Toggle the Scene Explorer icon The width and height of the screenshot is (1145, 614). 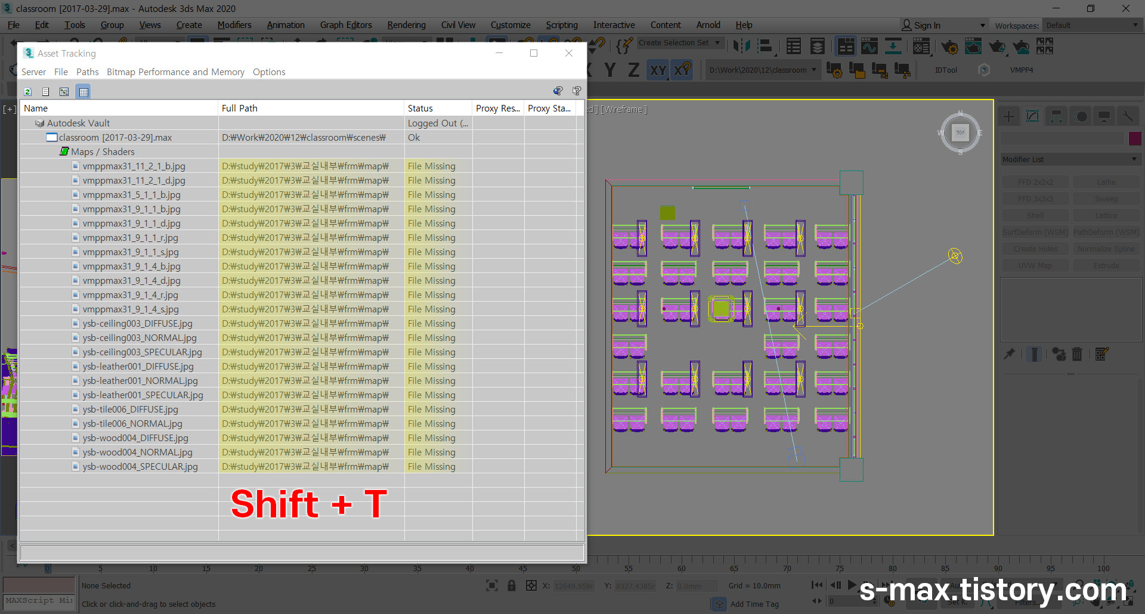coord(794,46)
